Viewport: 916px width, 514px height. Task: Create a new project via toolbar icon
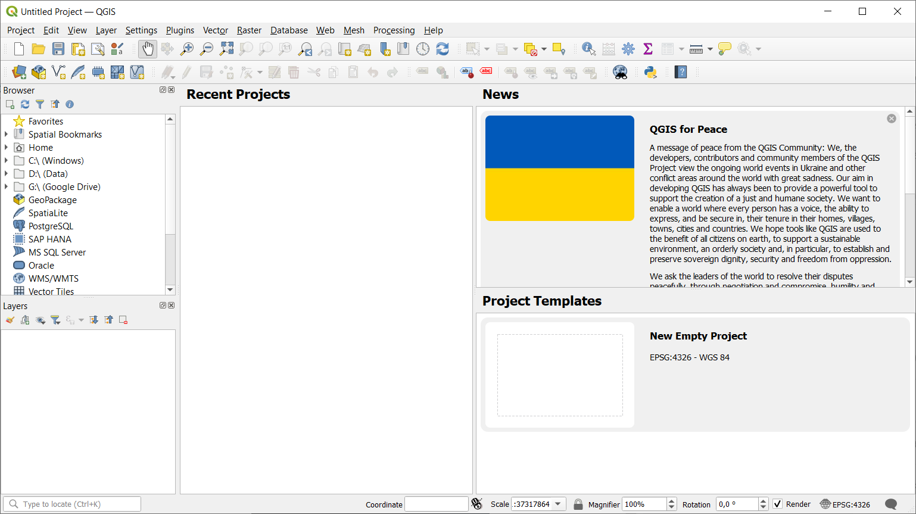tap(18, 49)
